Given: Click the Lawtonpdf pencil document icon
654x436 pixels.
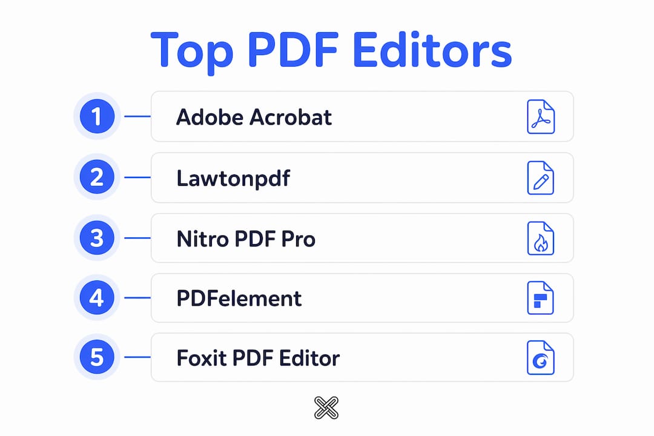Looking at the screenshot, I should coord(541,178).
